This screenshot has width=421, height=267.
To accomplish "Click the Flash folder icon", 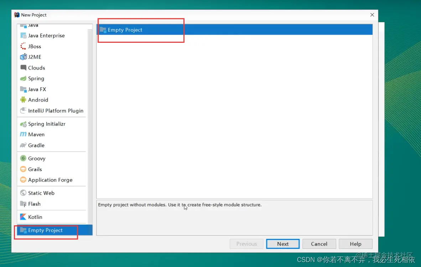I will (24, 204).
